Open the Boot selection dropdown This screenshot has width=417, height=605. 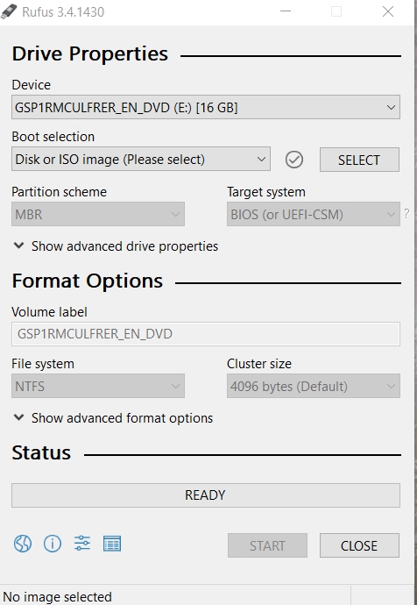141,159
